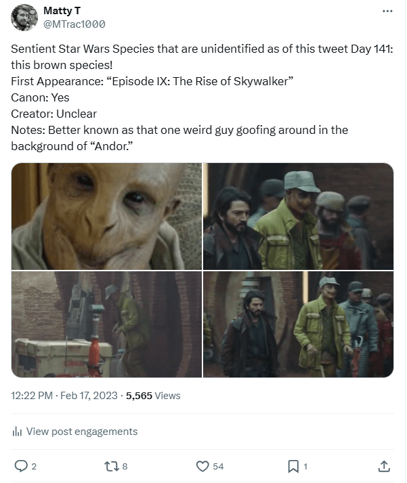The width and height of the screenshot is (407, 483).
Task: Open View post engagements link
Action: (82, 432)
